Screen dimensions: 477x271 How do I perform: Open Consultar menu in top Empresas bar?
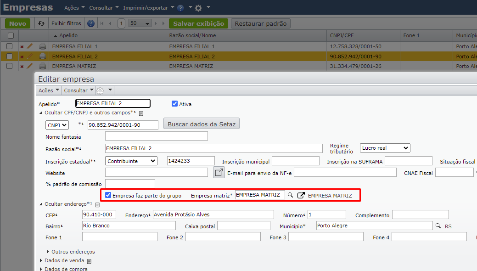[104, 8]
